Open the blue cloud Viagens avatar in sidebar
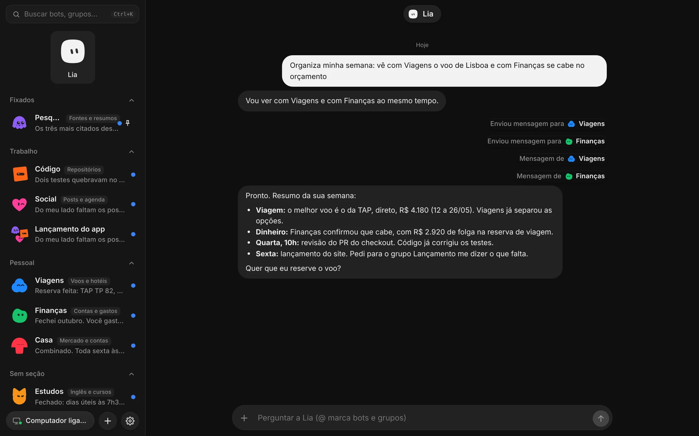 19,286
